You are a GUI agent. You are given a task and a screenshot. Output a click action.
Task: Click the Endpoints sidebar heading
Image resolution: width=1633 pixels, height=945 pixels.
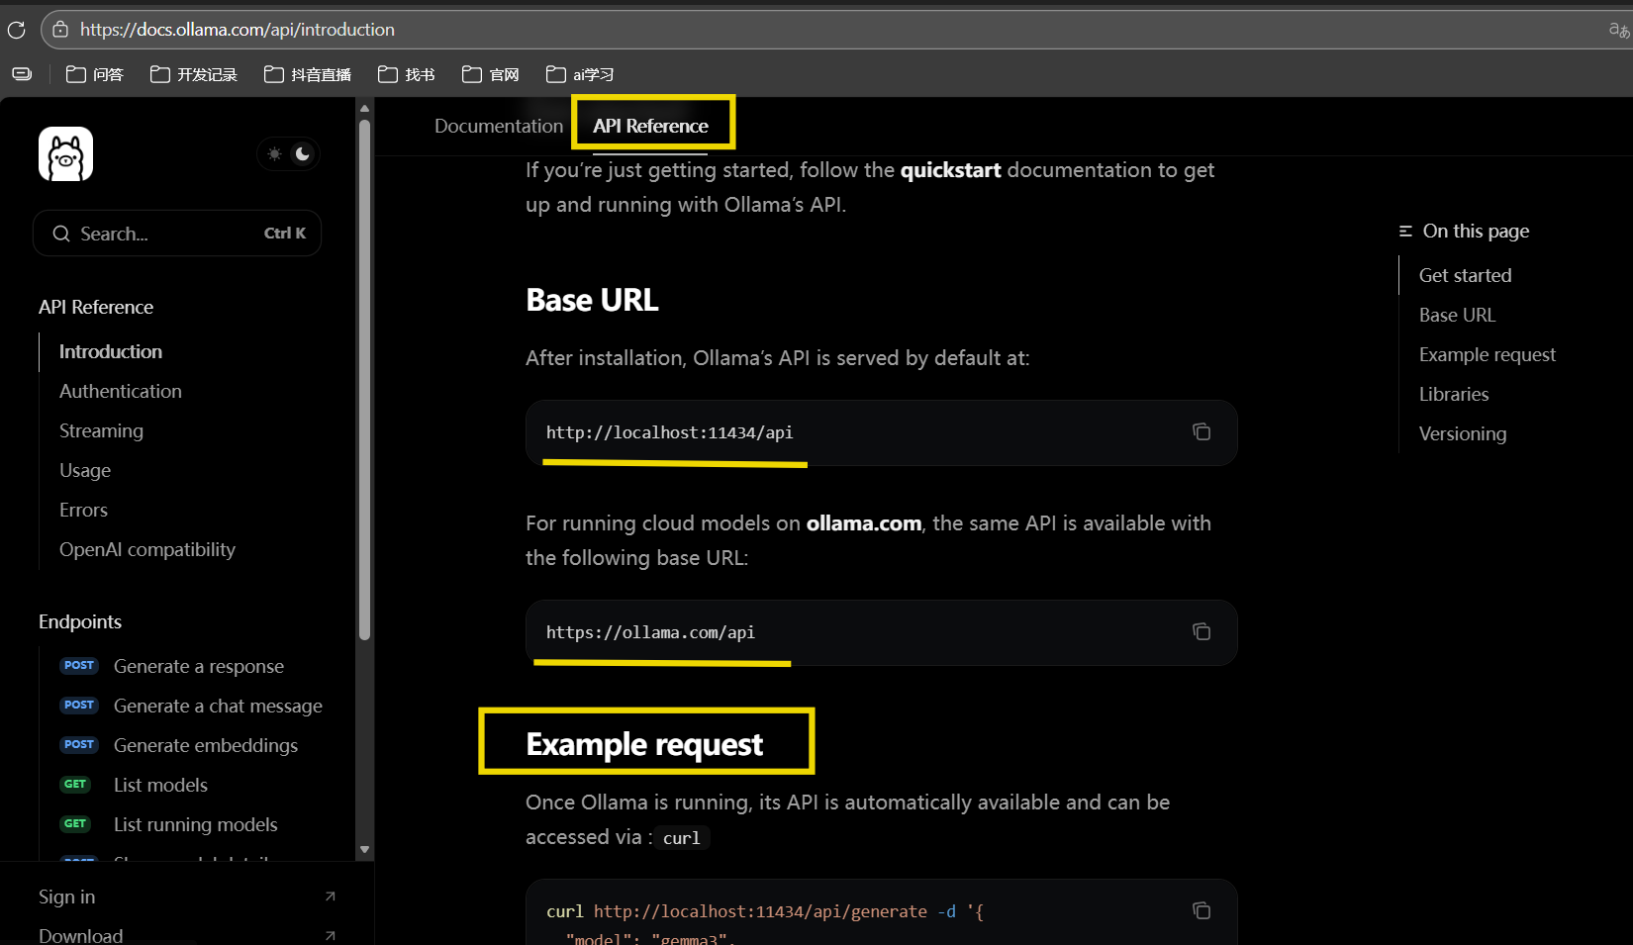click(x=80, y=621)
